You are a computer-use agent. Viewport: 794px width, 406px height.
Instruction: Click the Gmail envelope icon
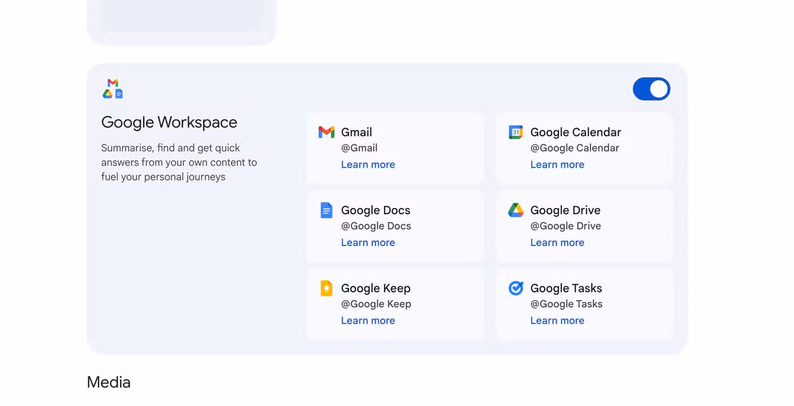[326, 132]
